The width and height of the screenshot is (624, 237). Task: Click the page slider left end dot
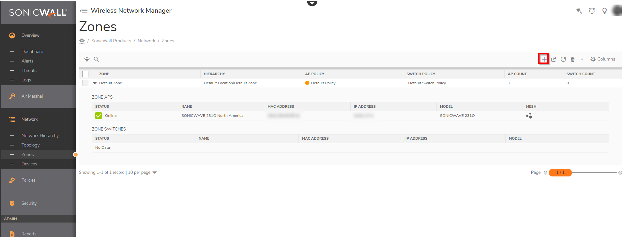tap(545, 173)
